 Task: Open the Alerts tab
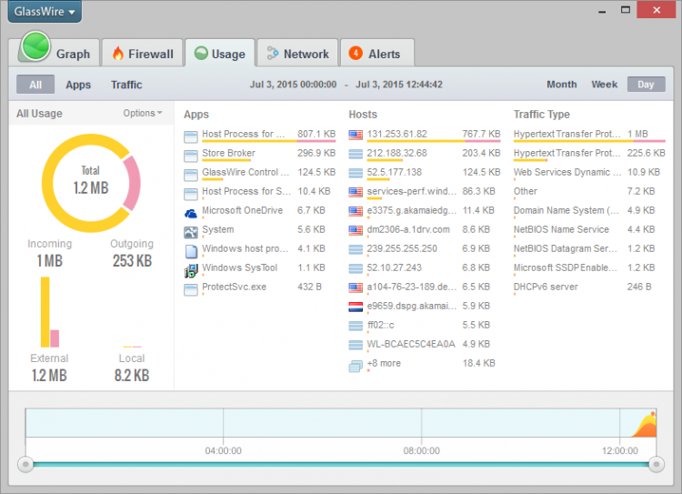click(x=376, y=53)
